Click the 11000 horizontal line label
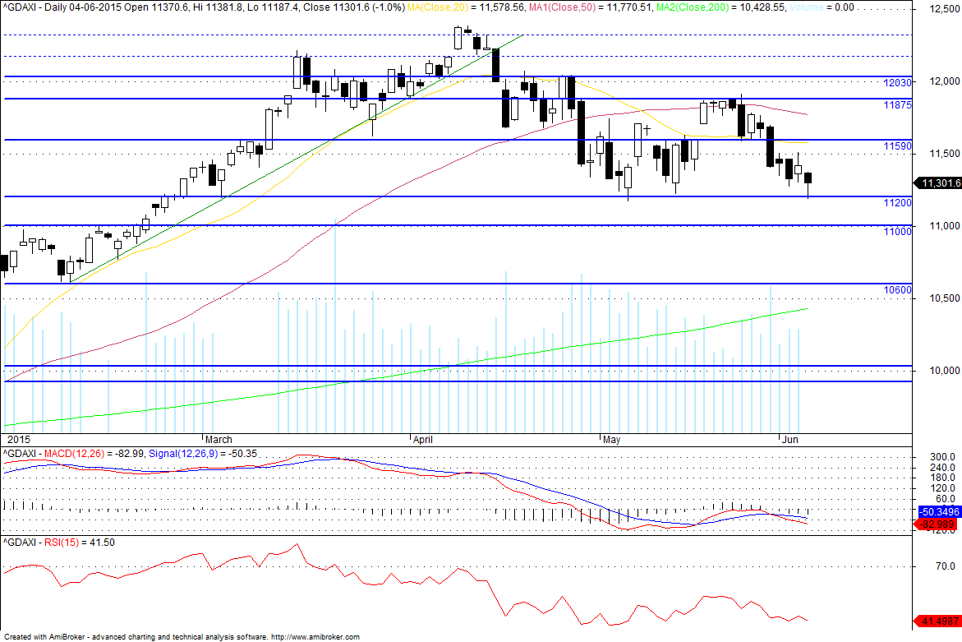Image resolution: width=962 pixels, height=642 pixels. 897,231
